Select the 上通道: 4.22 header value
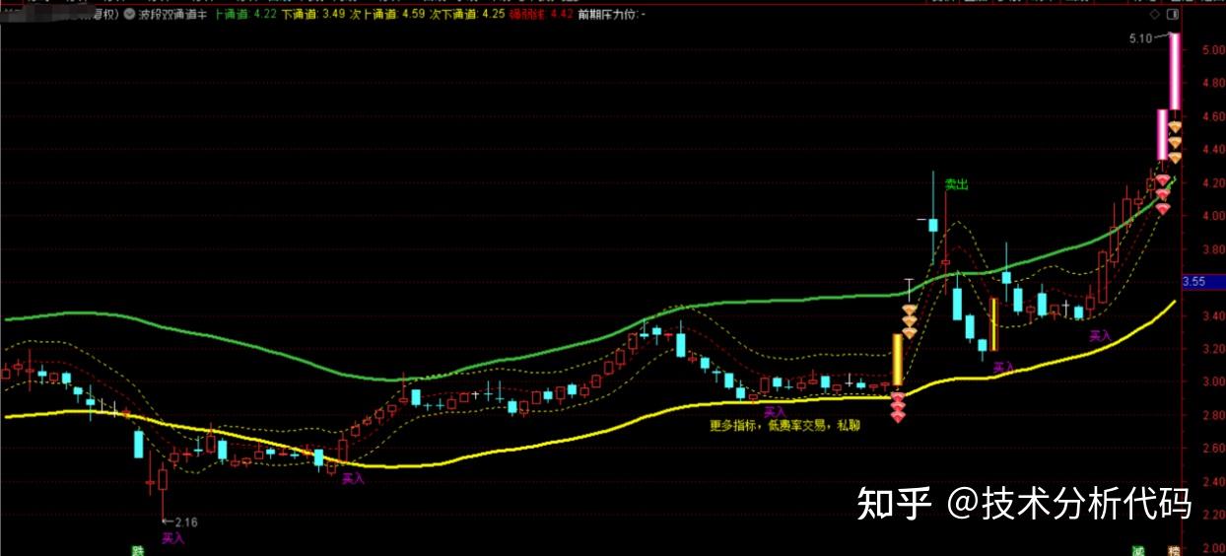This screenshot has width=1226, height=556. pyautogui.click(x=244, y=16)
